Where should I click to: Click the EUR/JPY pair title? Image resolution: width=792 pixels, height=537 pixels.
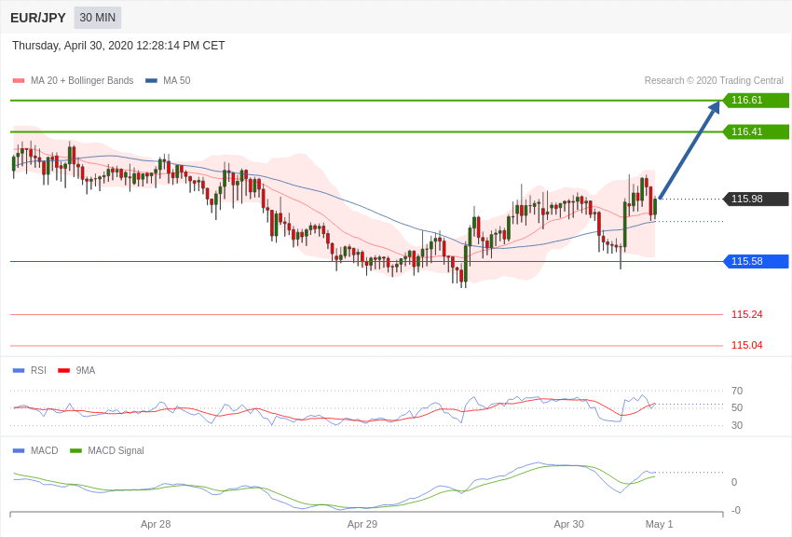(x=38, y=18)
